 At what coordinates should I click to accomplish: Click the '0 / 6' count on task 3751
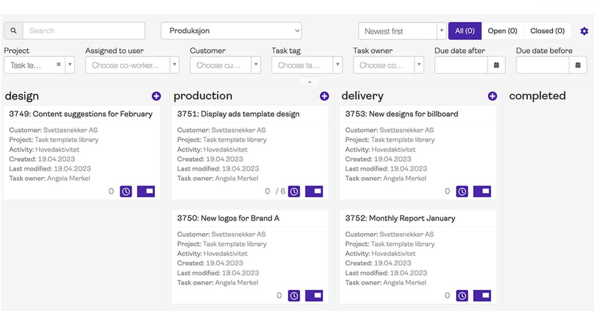(x=275, y=191)
